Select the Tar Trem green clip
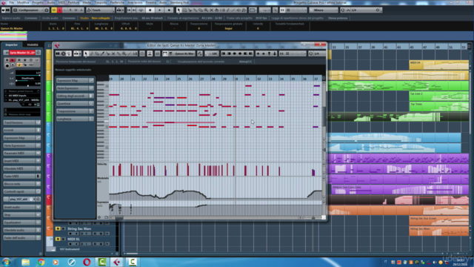Viewport: 474px width, 267px height. [439, 106]
